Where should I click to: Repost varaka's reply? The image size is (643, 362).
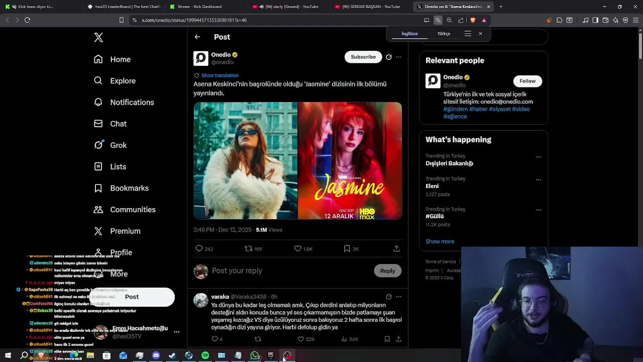tap(258, 339)
